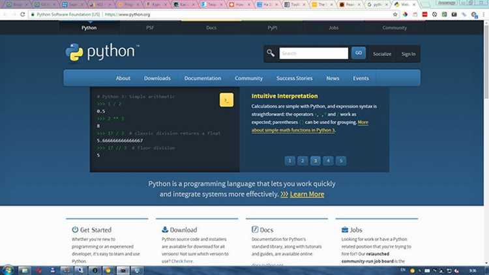
Task: Click the GO search button
Action: click(x=359, y=53)
